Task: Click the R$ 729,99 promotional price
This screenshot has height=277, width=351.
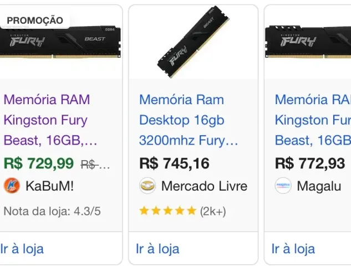Action: (39, 163)
